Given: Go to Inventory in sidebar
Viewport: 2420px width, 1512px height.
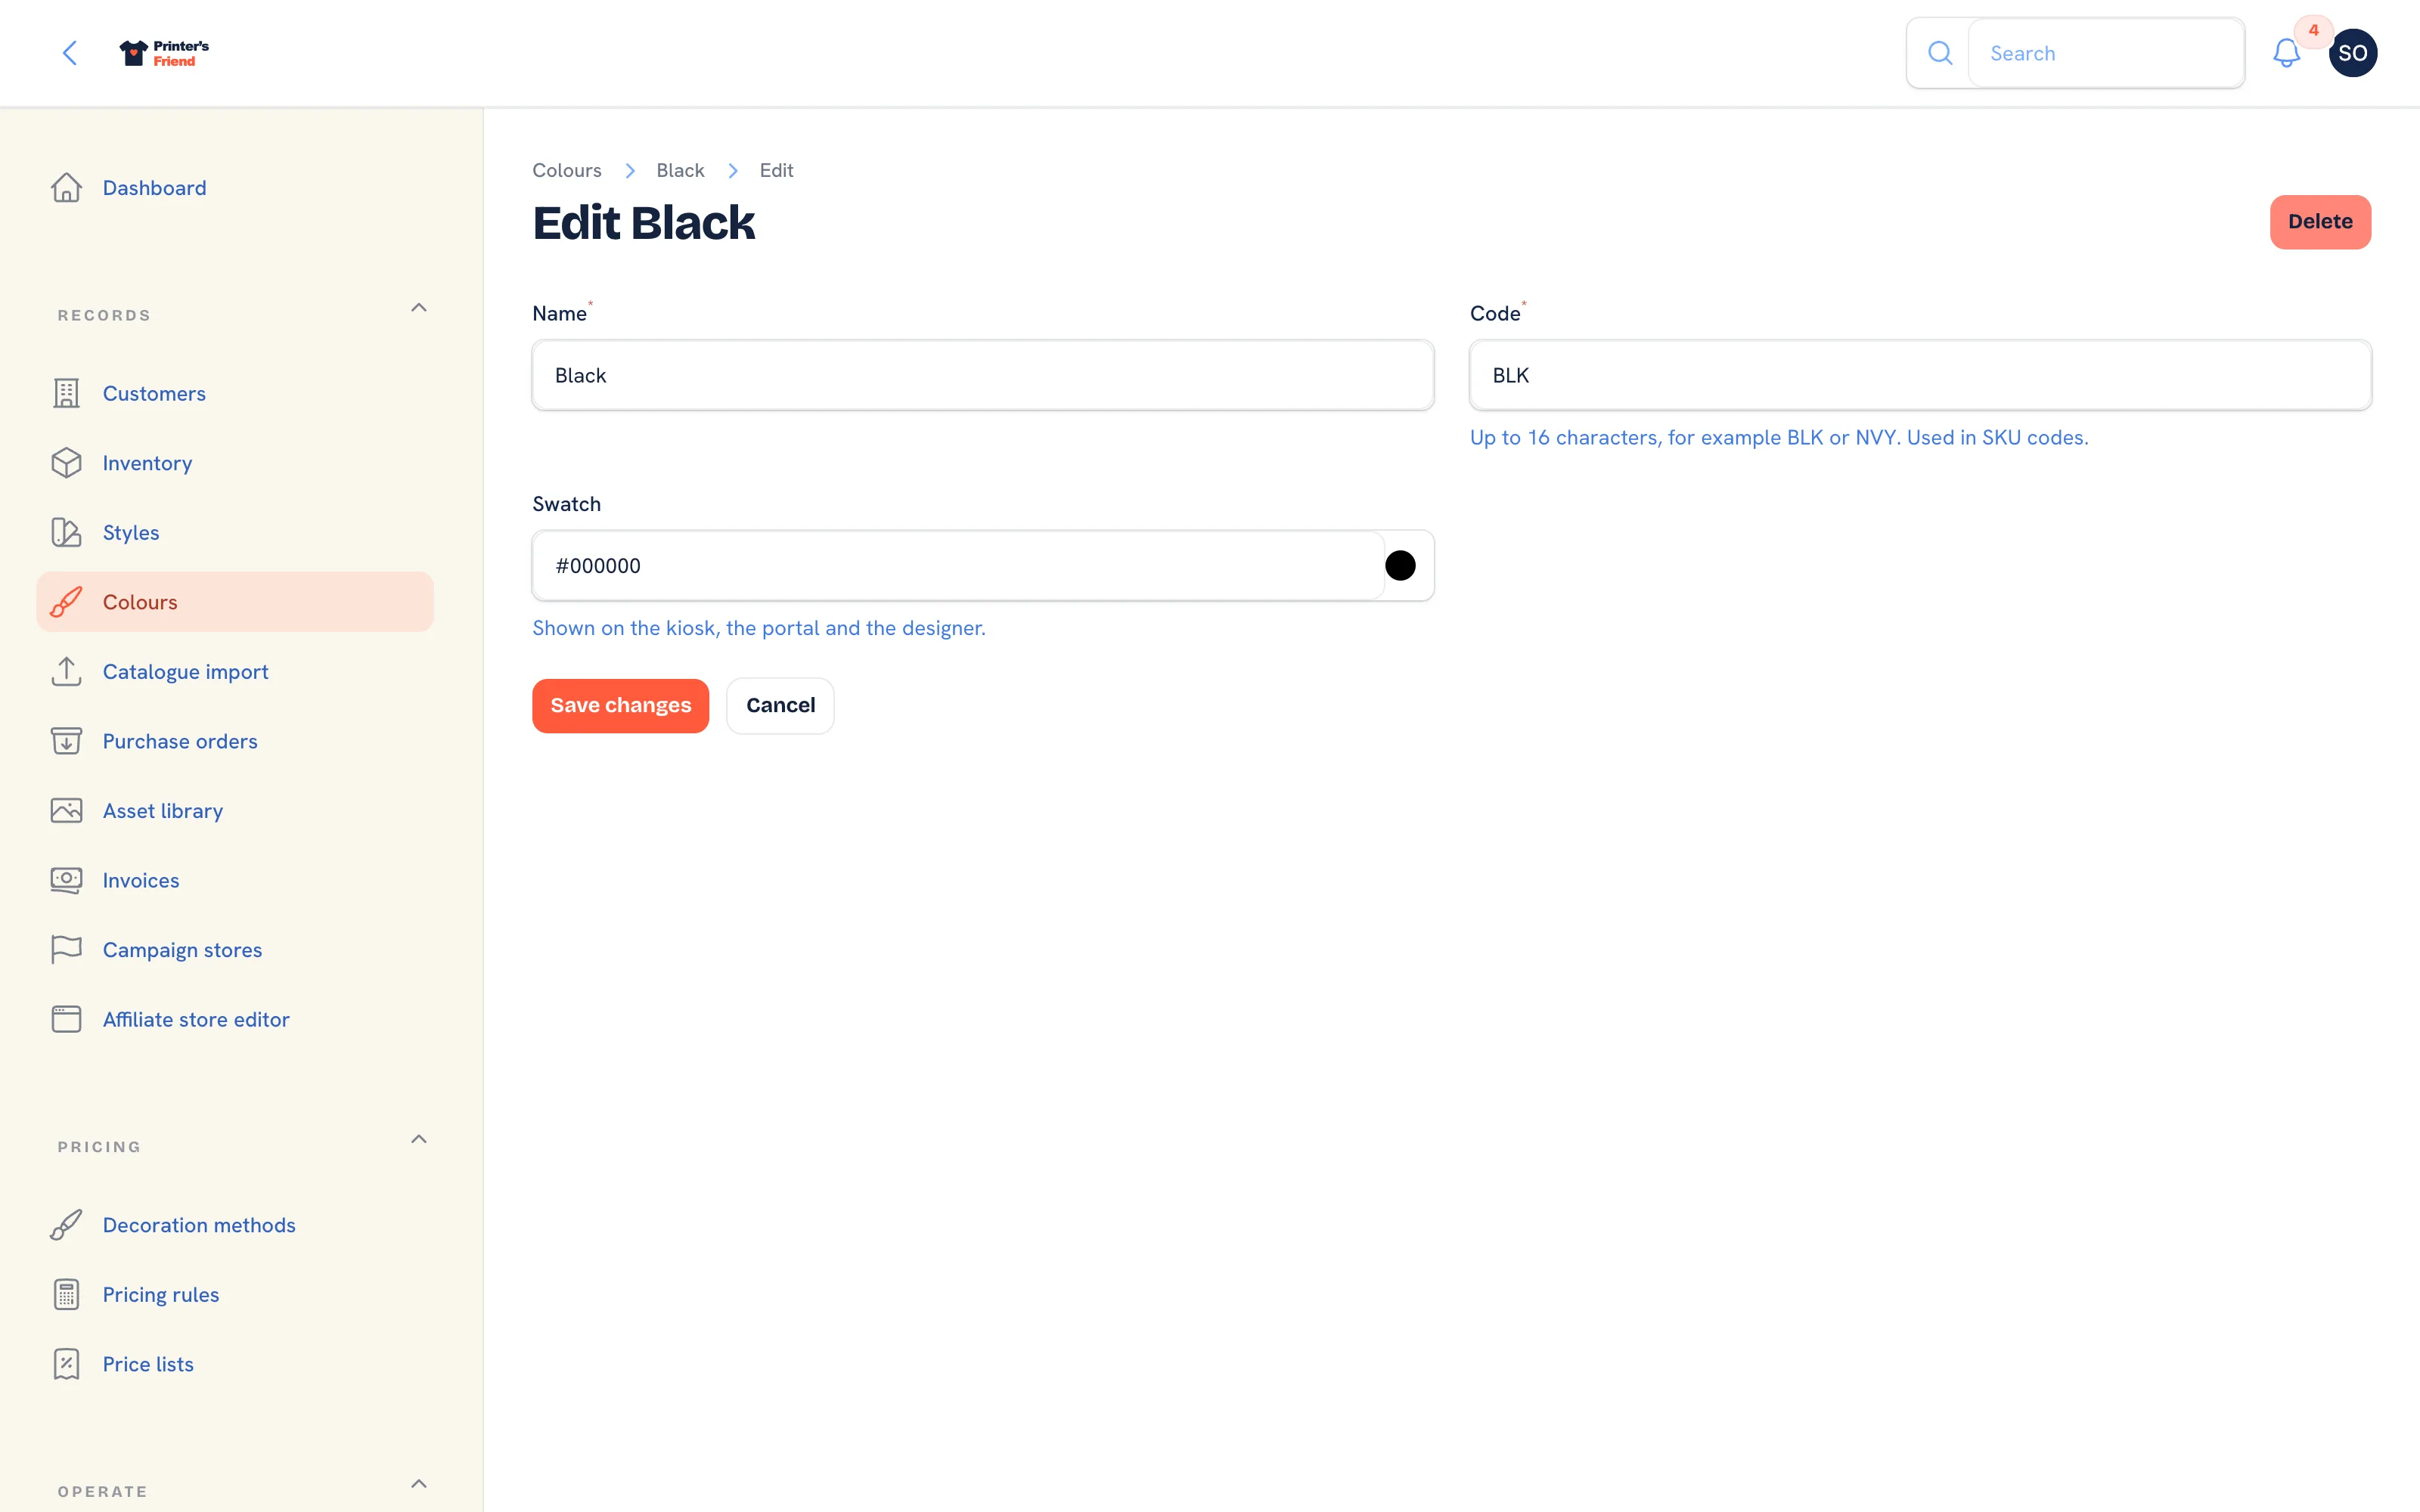Looking at the screenshot, I should [235, 463].
